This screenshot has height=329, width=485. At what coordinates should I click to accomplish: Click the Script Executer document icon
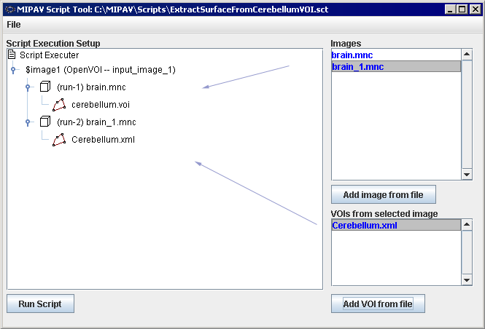(x=12, y=55)
